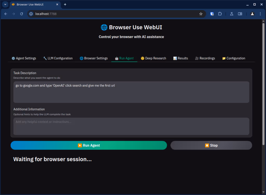
Task: Switch to the Agent Settings tab
Action: pyautogui.click(x=24, y=58)
